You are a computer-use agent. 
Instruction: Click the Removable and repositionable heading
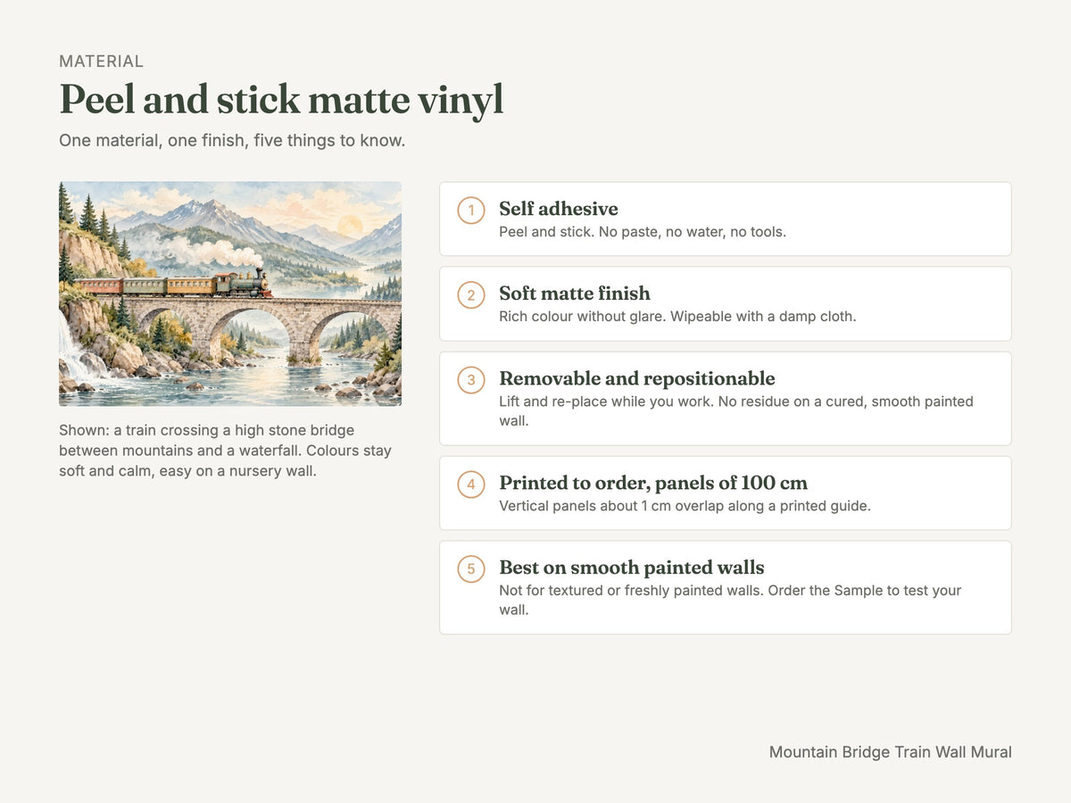637,378
